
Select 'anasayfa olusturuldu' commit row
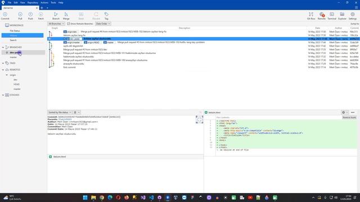pyautogui.click(x=204, y=63)
